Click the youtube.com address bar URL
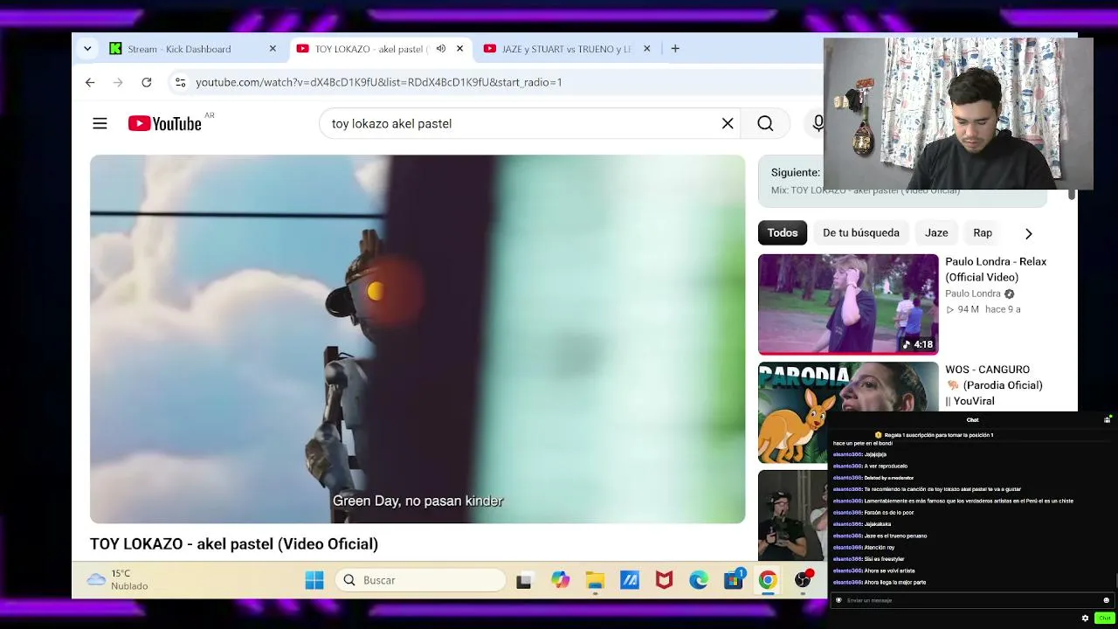This screenshot has height=629, width=1118. click(379, 82)
